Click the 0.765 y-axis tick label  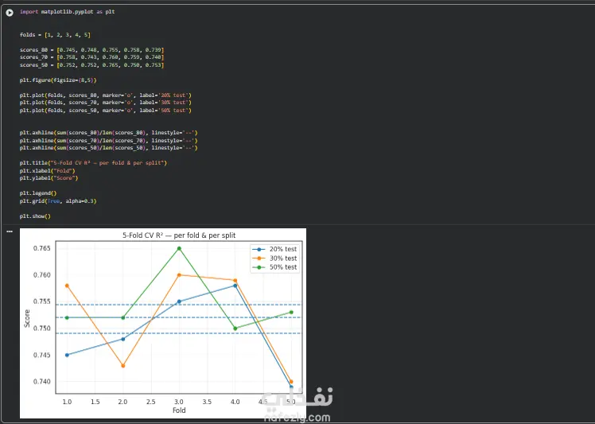click(x=42, y=249)
